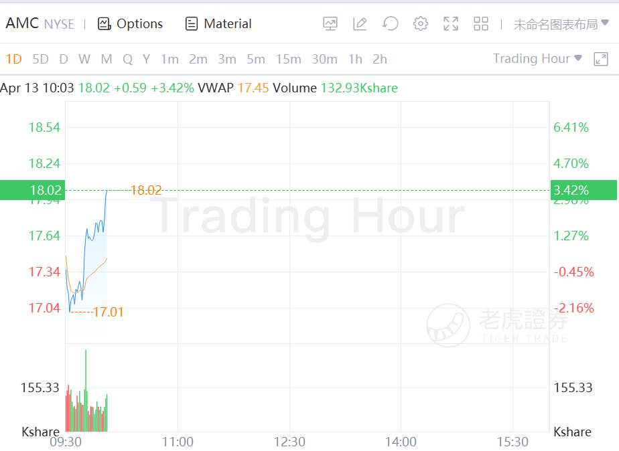Image resolution: width=619 pixels, height=451 pixels.
Task: Click the tallest green volume bar
Action: click(86, 388)
